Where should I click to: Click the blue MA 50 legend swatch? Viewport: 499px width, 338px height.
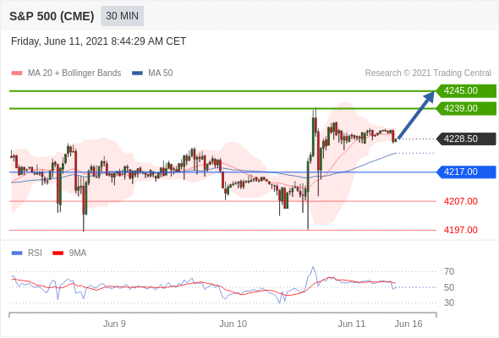(137, 74)
